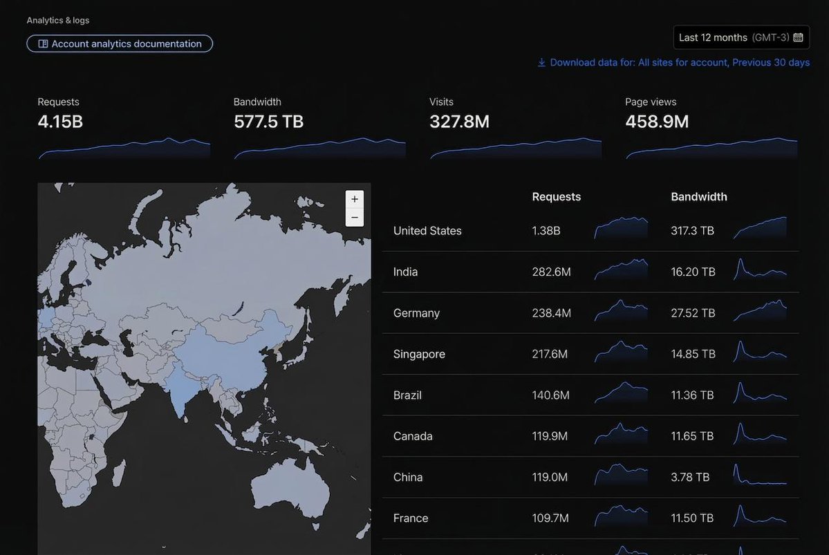Click France requests value 109.7M
The width and height of the screenshot is (829, 555).
[x=550, y=518]
